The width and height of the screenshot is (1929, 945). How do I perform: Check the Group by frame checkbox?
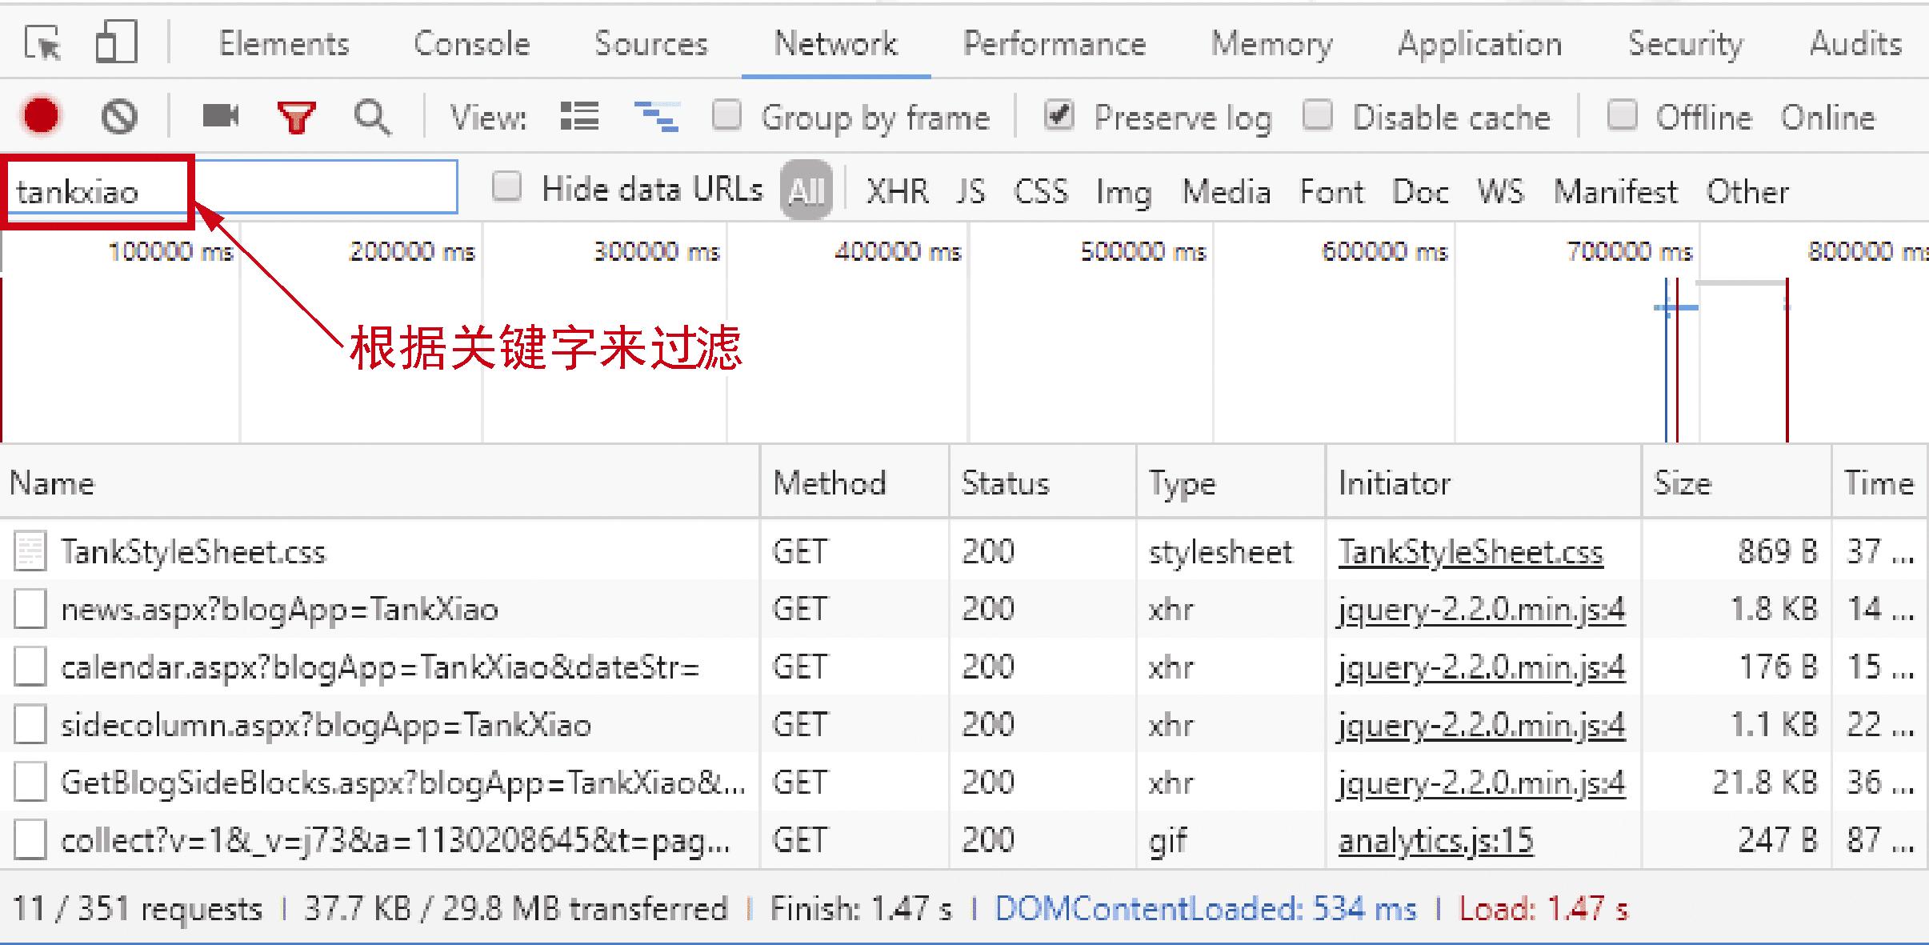click(726, 116)
